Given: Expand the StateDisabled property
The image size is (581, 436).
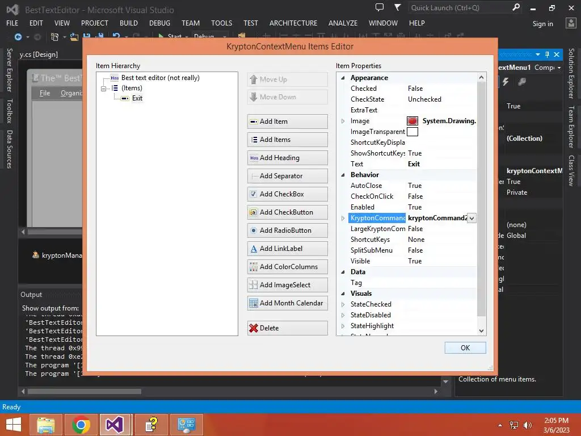Looking at the screenshot, I should (343, 315).
